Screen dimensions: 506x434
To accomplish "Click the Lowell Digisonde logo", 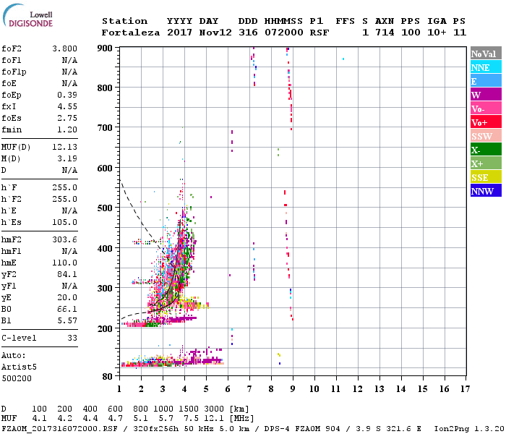I will (x=27, y=15).
